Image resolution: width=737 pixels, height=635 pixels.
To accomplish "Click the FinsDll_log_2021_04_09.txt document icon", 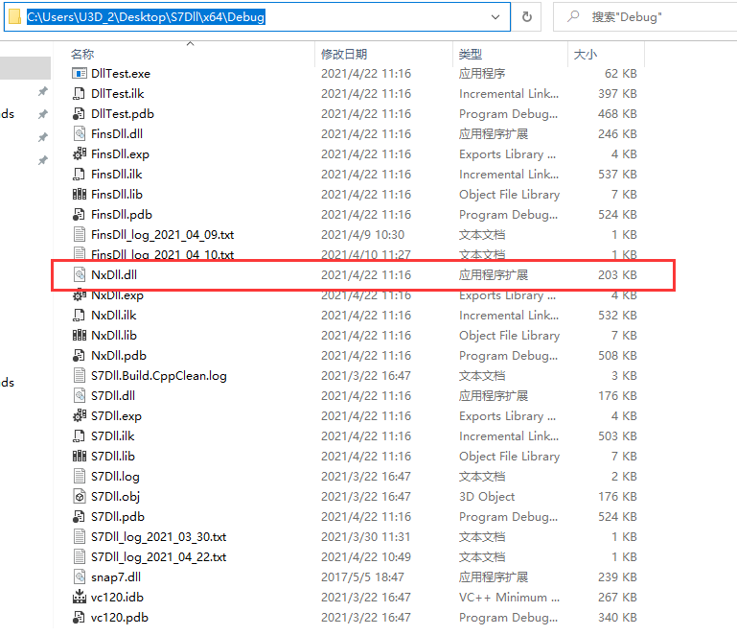I will pyautogui.click(x=80, y=234).
